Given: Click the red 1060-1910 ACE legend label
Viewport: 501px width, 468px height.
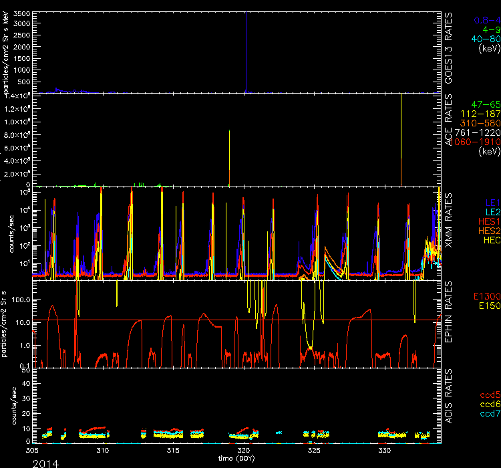Looking at the screenshot, I should (x=480, y=142).
